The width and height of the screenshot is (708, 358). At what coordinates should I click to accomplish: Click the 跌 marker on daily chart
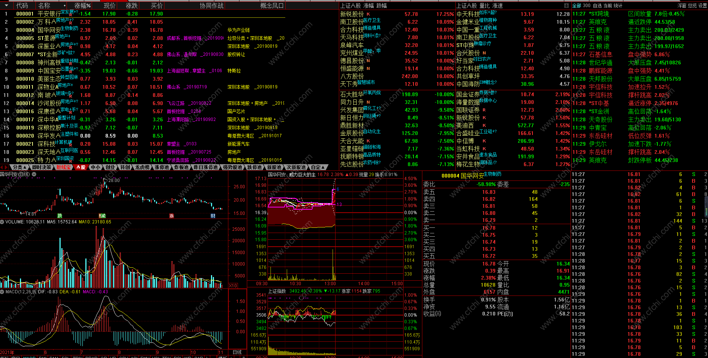(60, 216)
